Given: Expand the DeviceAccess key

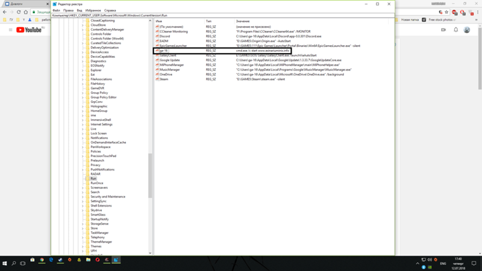Looking at the screenshot, I should [x=83, y=52].
